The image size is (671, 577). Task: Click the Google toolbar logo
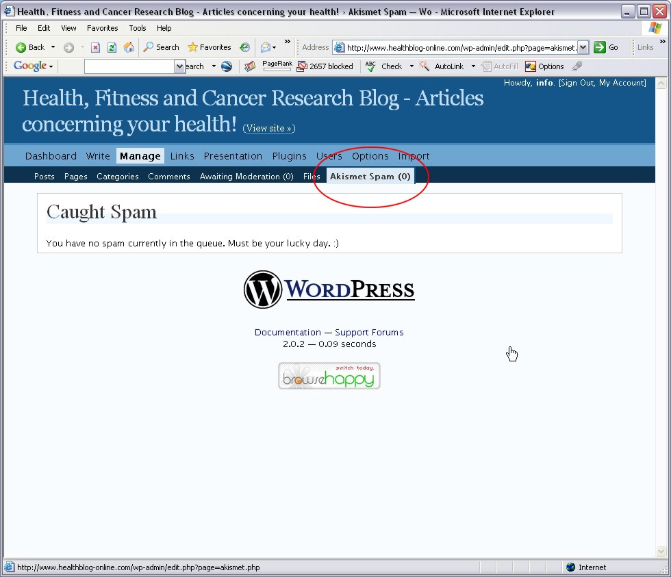(x=30, y=66)
